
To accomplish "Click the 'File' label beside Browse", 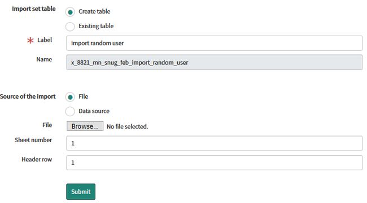I will [x=47, y=125].
